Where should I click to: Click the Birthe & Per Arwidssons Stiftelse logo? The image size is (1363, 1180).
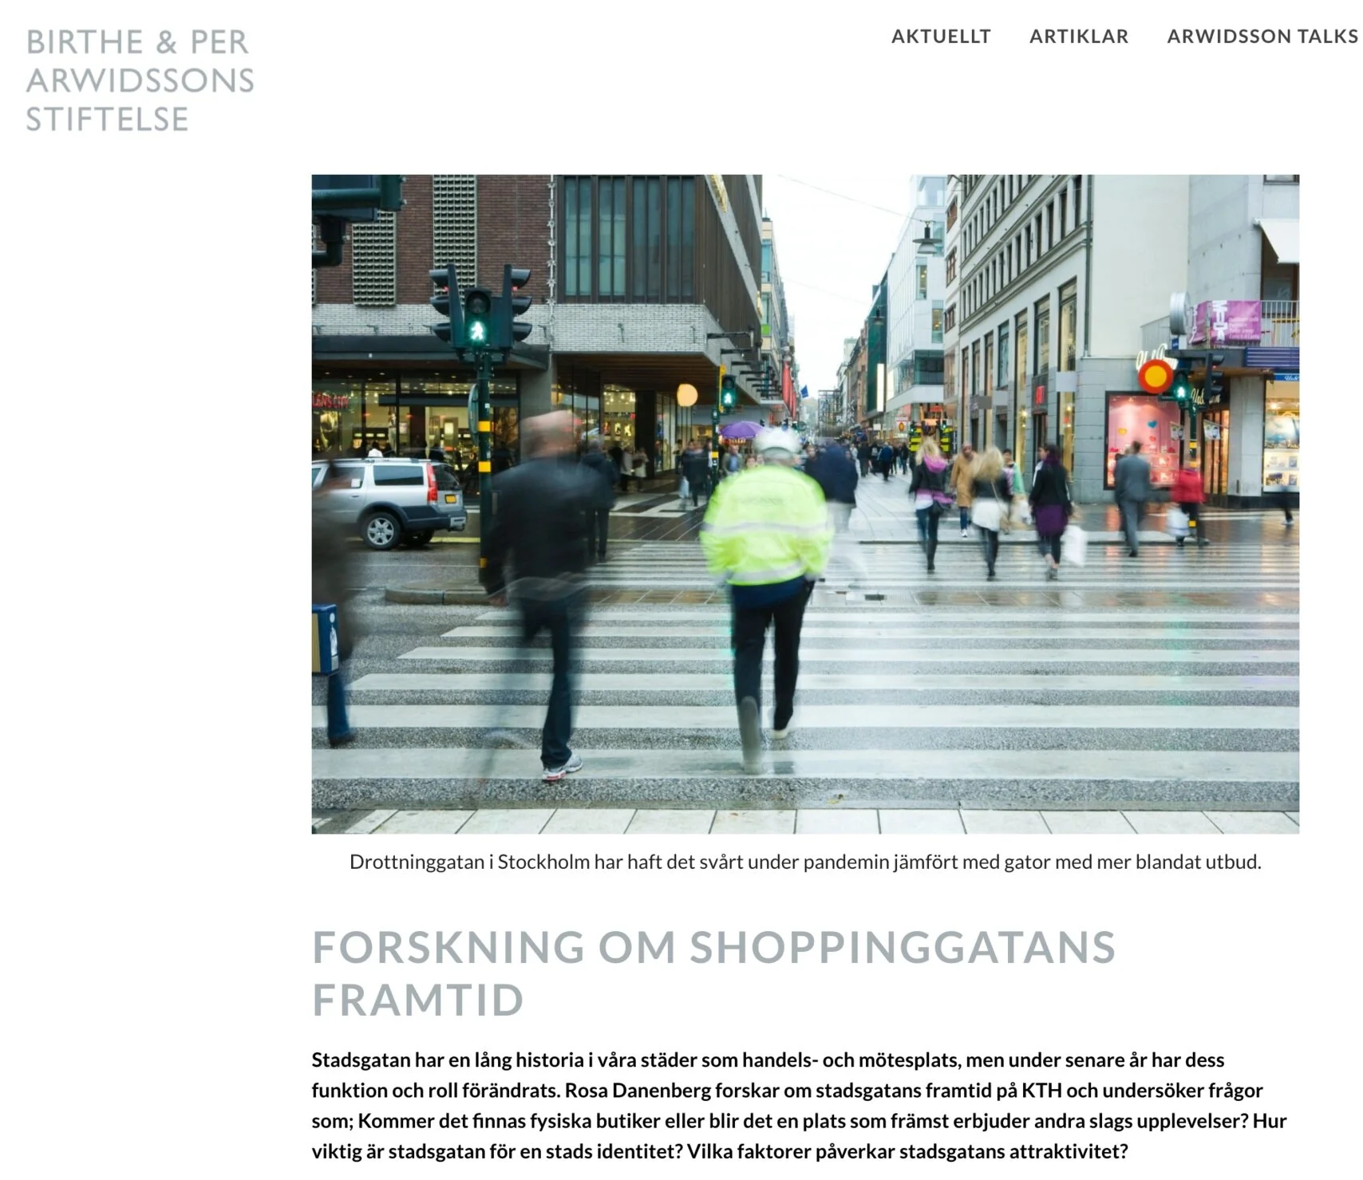coord(140,81)
